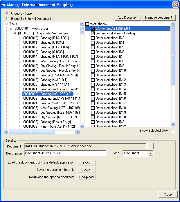Click the Load button to open document
This screenshot has width=180, height=202.
[x=87, y=163]
